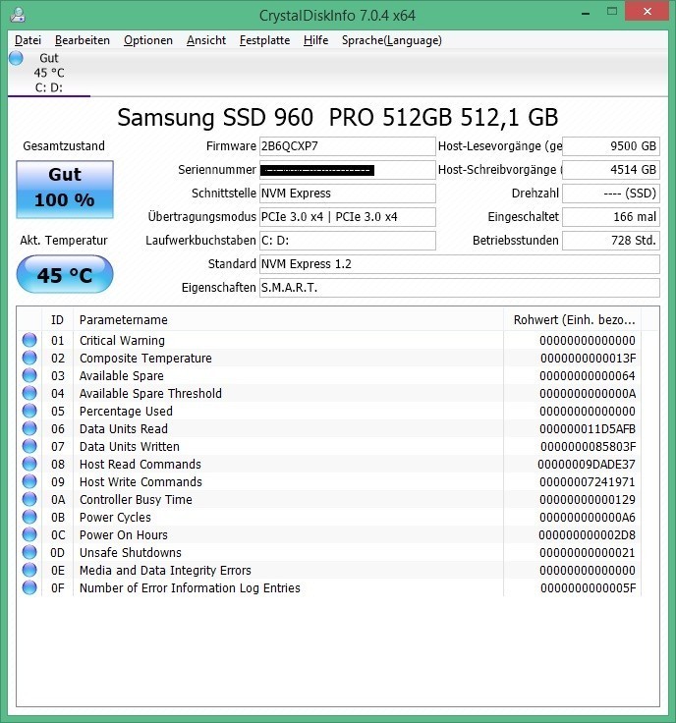Open the Datei menu

[28, 40]
